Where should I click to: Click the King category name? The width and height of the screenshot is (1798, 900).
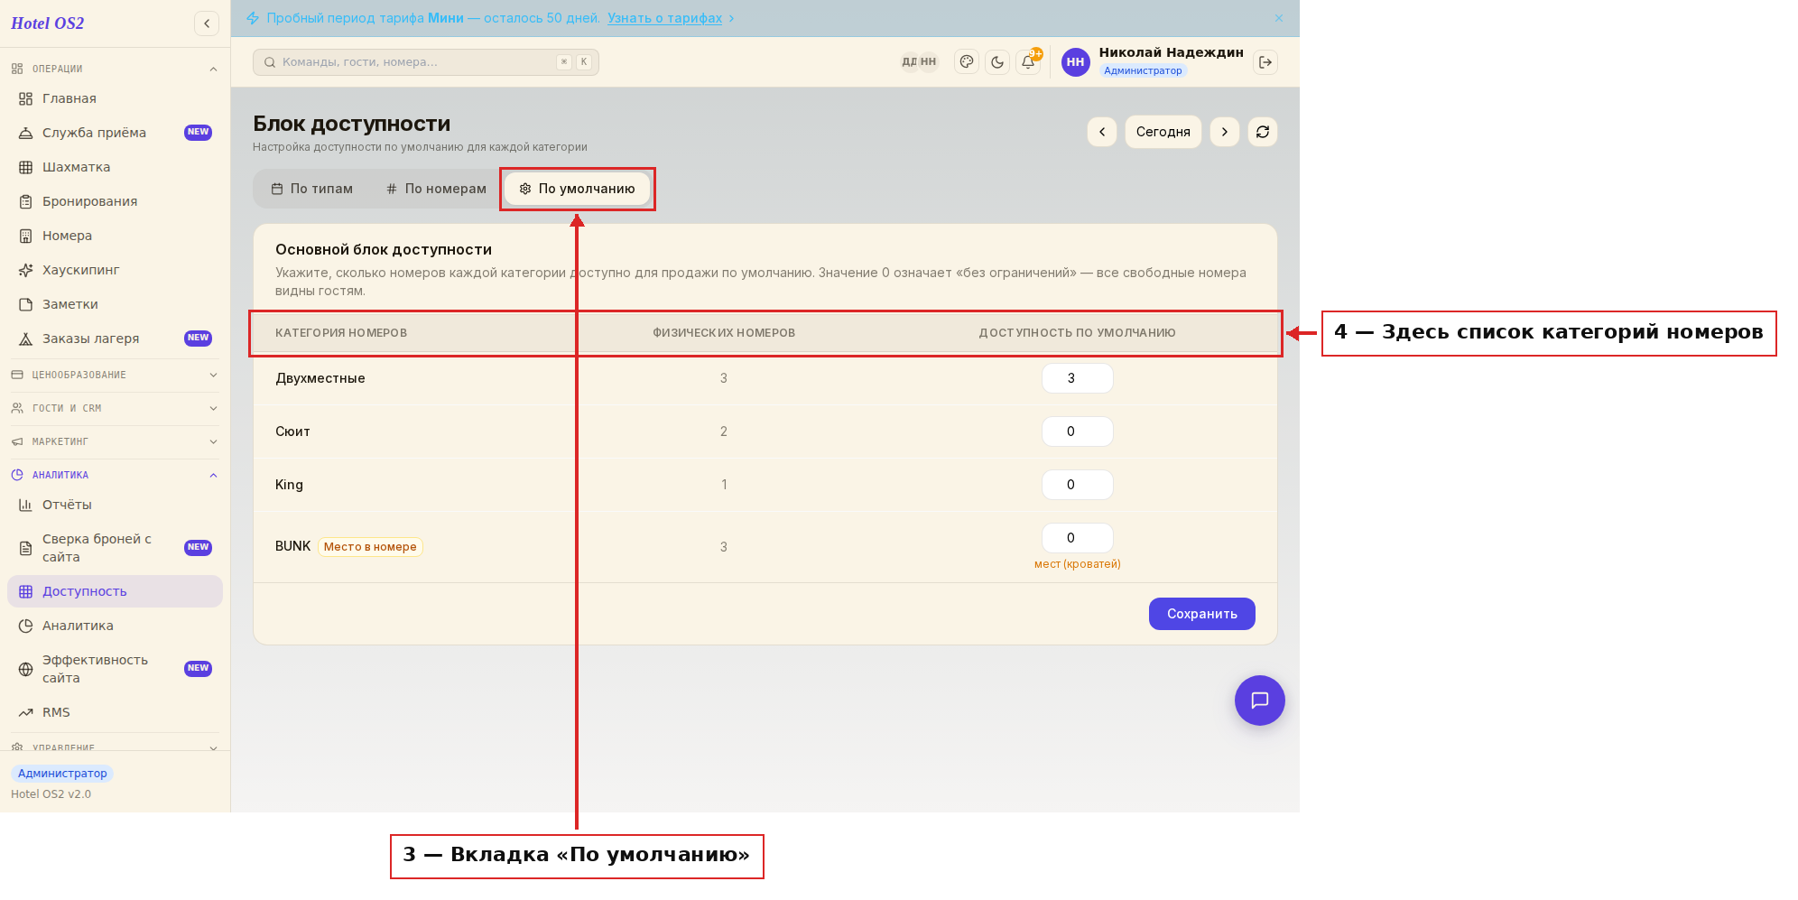click(x=289, y=485)
